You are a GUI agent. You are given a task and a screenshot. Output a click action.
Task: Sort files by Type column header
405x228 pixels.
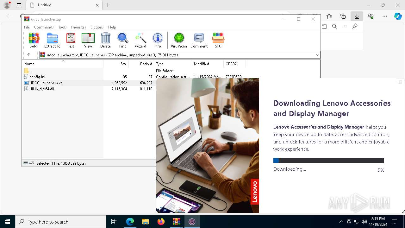tap(173, 64)
